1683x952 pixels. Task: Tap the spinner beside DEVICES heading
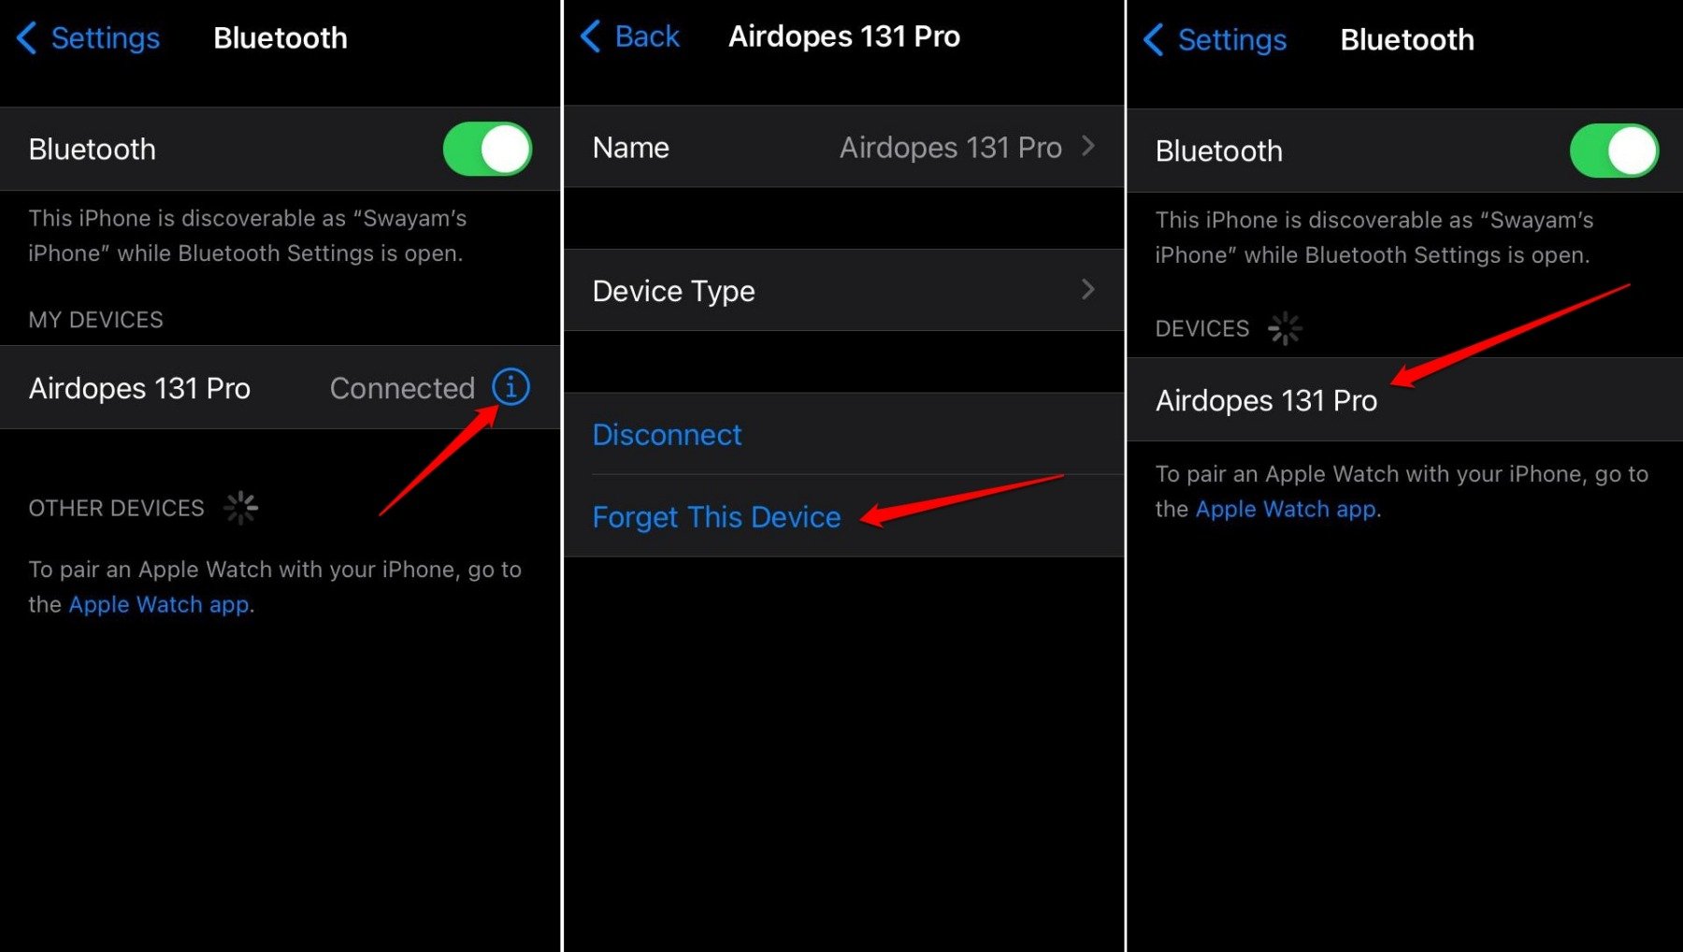point(1285,328)
